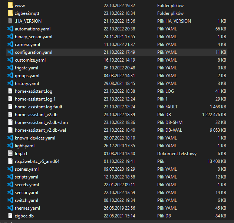The height and width of the screenshot is (223, 234).
Task: Select the switch.yaml file name
Action: [x=27, y=200]
